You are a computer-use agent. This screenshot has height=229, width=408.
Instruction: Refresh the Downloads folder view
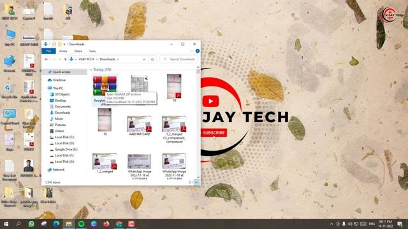coord(152,59)
